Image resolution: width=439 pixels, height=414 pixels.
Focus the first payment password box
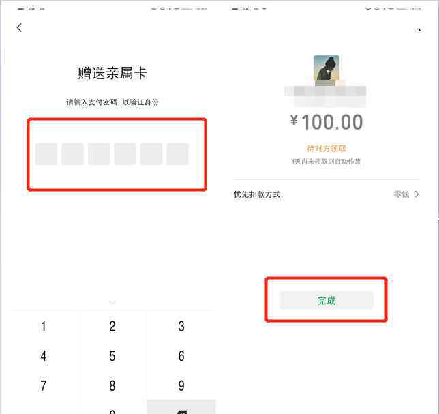pos(46,153)
